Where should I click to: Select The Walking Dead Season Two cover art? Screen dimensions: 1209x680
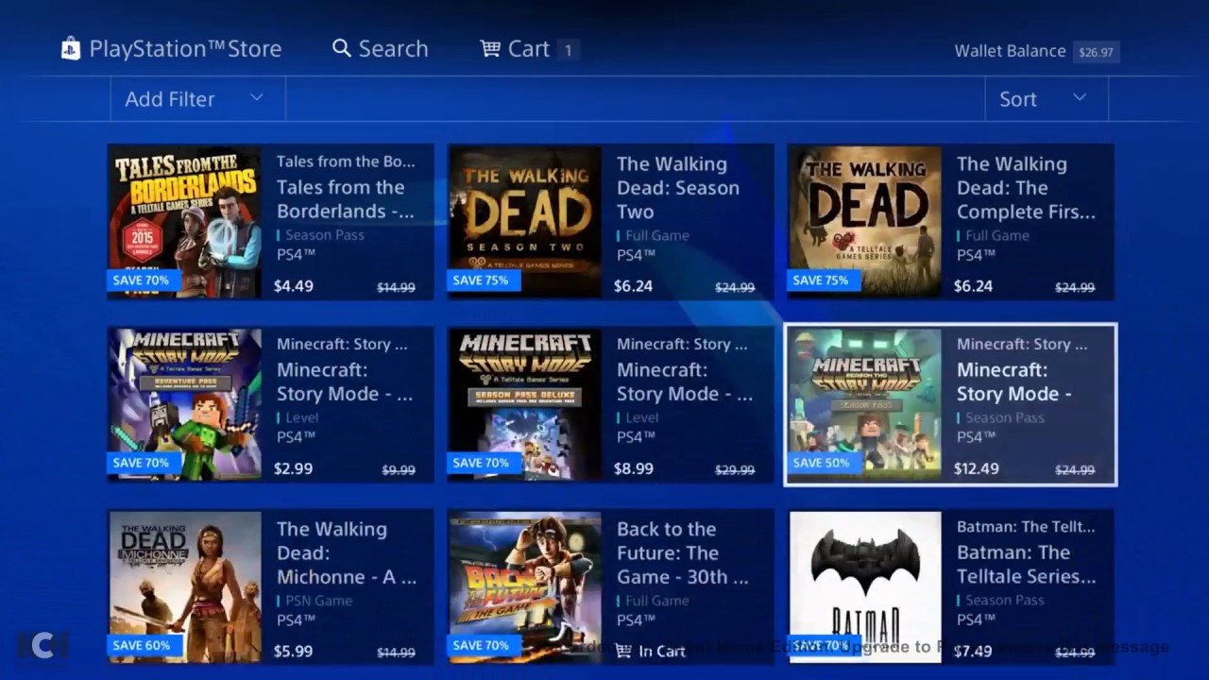click(x=525, y=222)
